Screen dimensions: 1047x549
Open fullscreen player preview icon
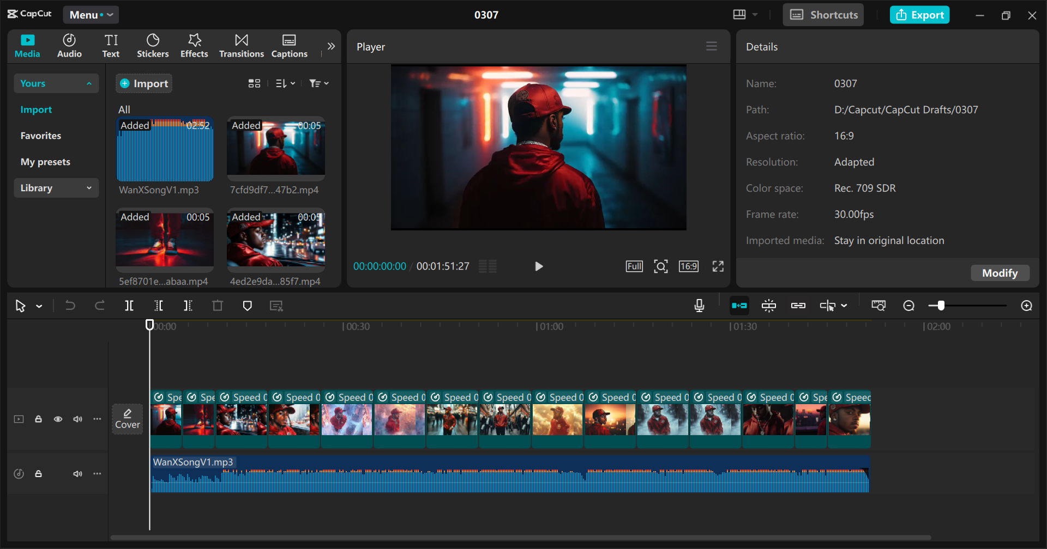tap(718, 266)
